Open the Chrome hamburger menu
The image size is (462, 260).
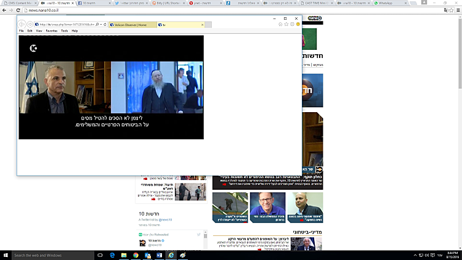458,10
